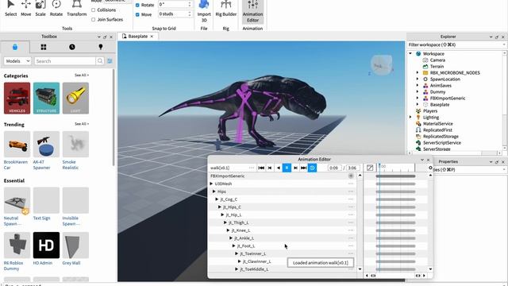
Task: Expand the Hips track
Action: pyautogui.click(x=214, y=191)
